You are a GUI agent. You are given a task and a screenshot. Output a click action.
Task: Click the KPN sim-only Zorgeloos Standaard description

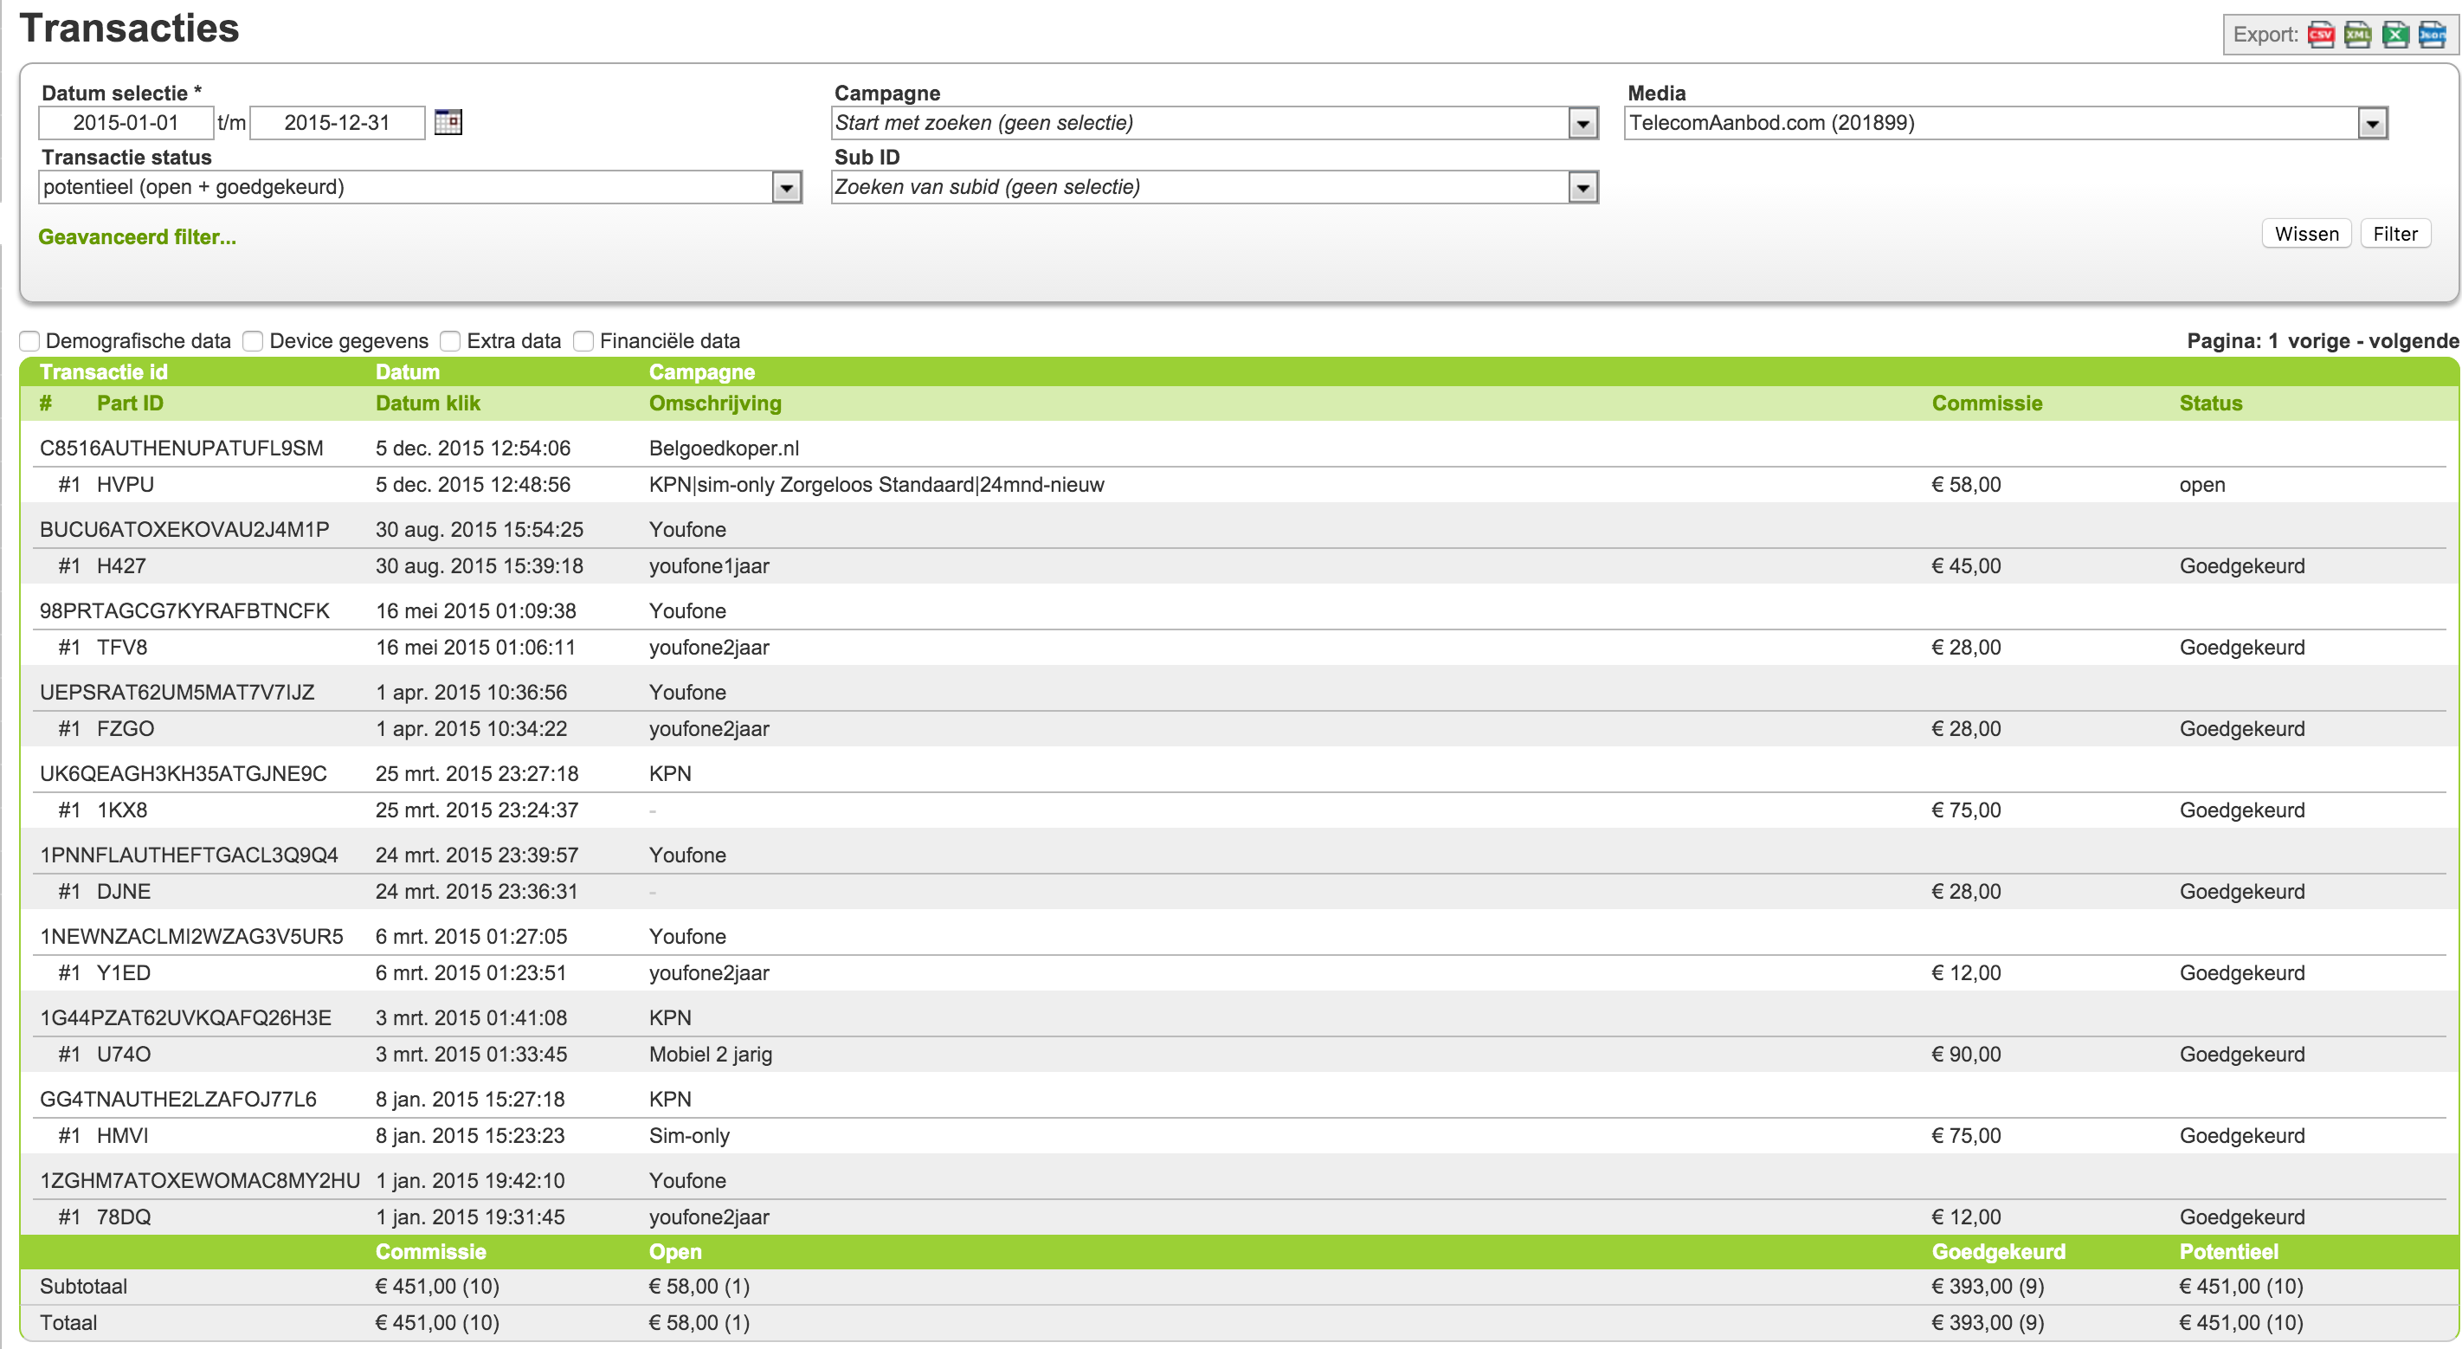(x=876, y=485)
